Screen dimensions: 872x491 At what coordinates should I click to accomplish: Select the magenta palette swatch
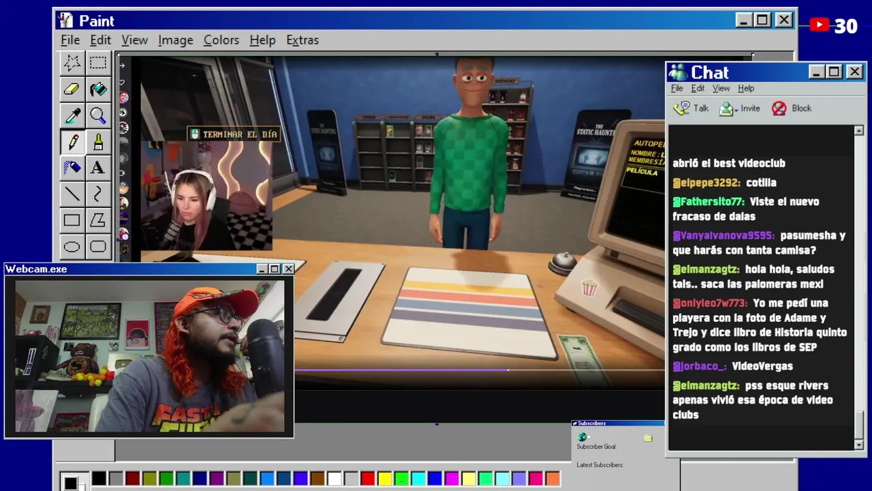[452, 479]
